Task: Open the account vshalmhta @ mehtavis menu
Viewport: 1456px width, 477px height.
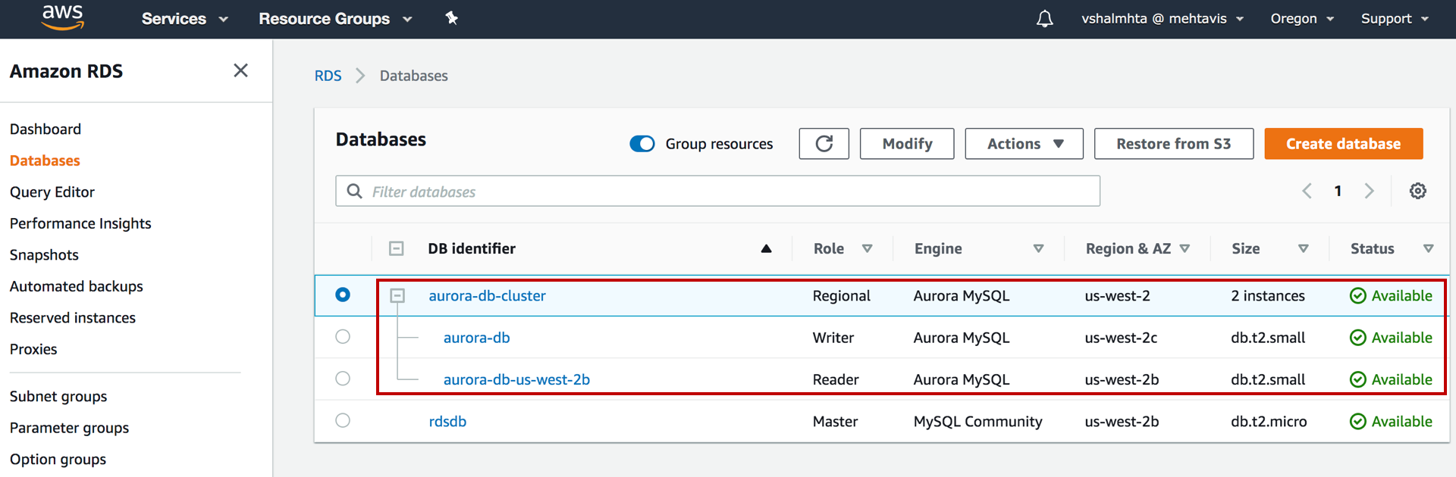Action: (x=1163, y=19)
